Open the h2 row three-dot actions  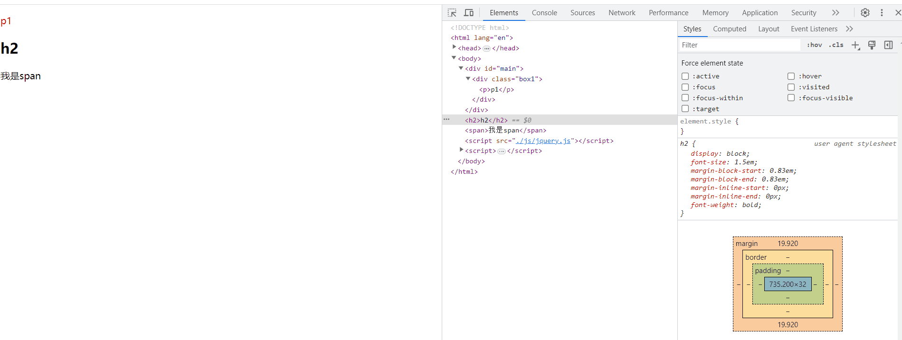click(x=446, y=120)
